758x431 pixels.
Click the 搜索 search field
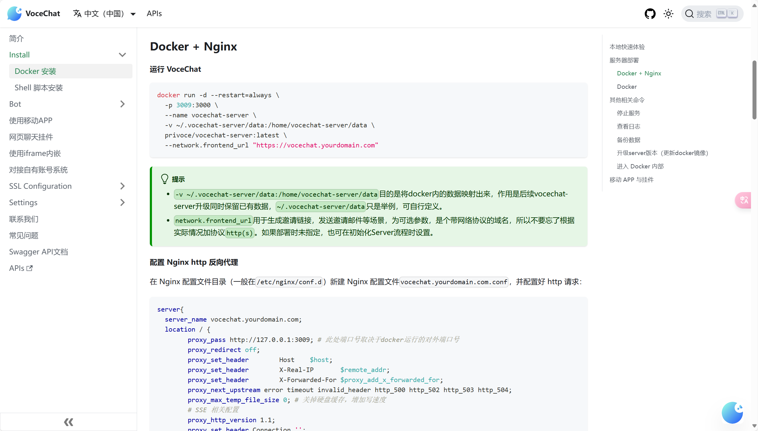pos(712,14)
